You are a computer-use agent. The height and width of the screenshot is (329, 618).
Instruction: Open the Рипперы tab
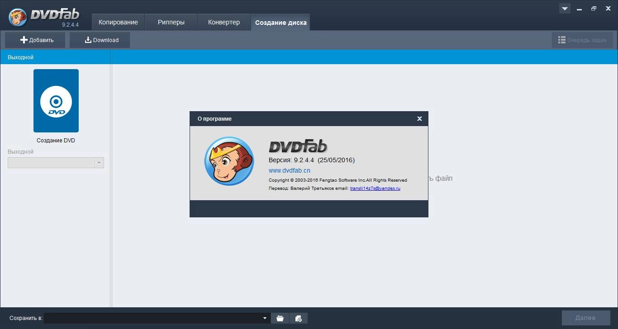(x=171, y=22)
